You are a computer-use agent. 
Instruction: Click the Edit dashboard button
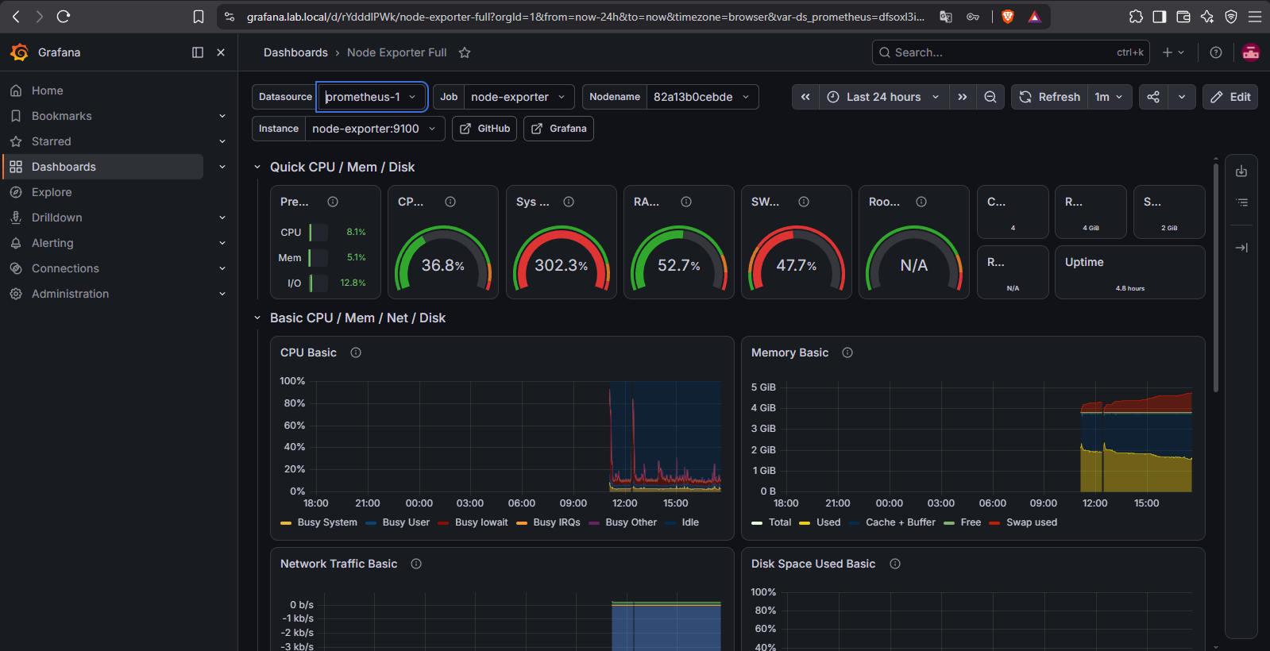click(1229, 97)
